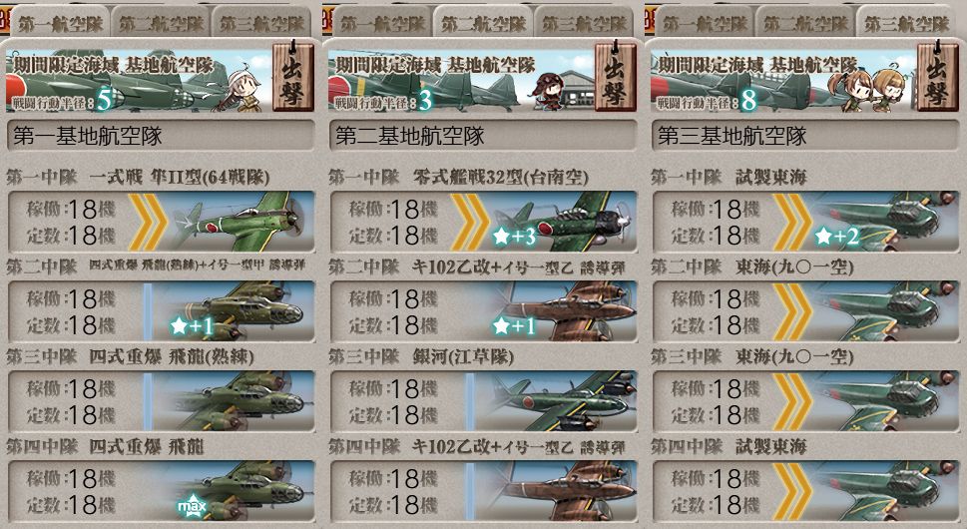This screenshot has height=529, width=967.
Task: Select 第一航空隊 tab in the rightmost panel
Action: [x=705, y=23]
